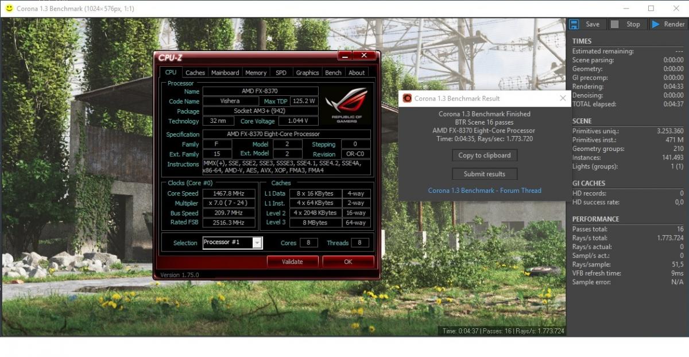
Task: Click the Version 1.75.0 label in CPU-Z
Action: click(x=180, y=275)
